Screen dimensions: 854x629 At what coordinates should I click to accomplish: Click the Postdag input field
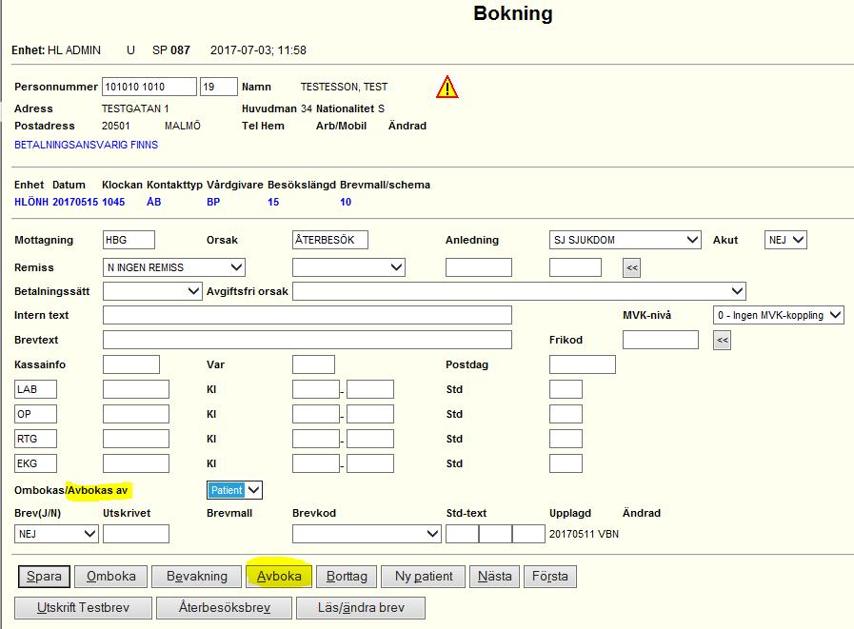pos(583,364)
